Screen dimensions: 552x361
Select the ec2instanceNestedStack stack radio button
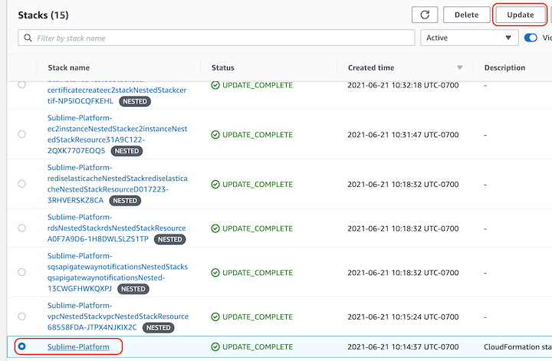click(x=21, y=134)
